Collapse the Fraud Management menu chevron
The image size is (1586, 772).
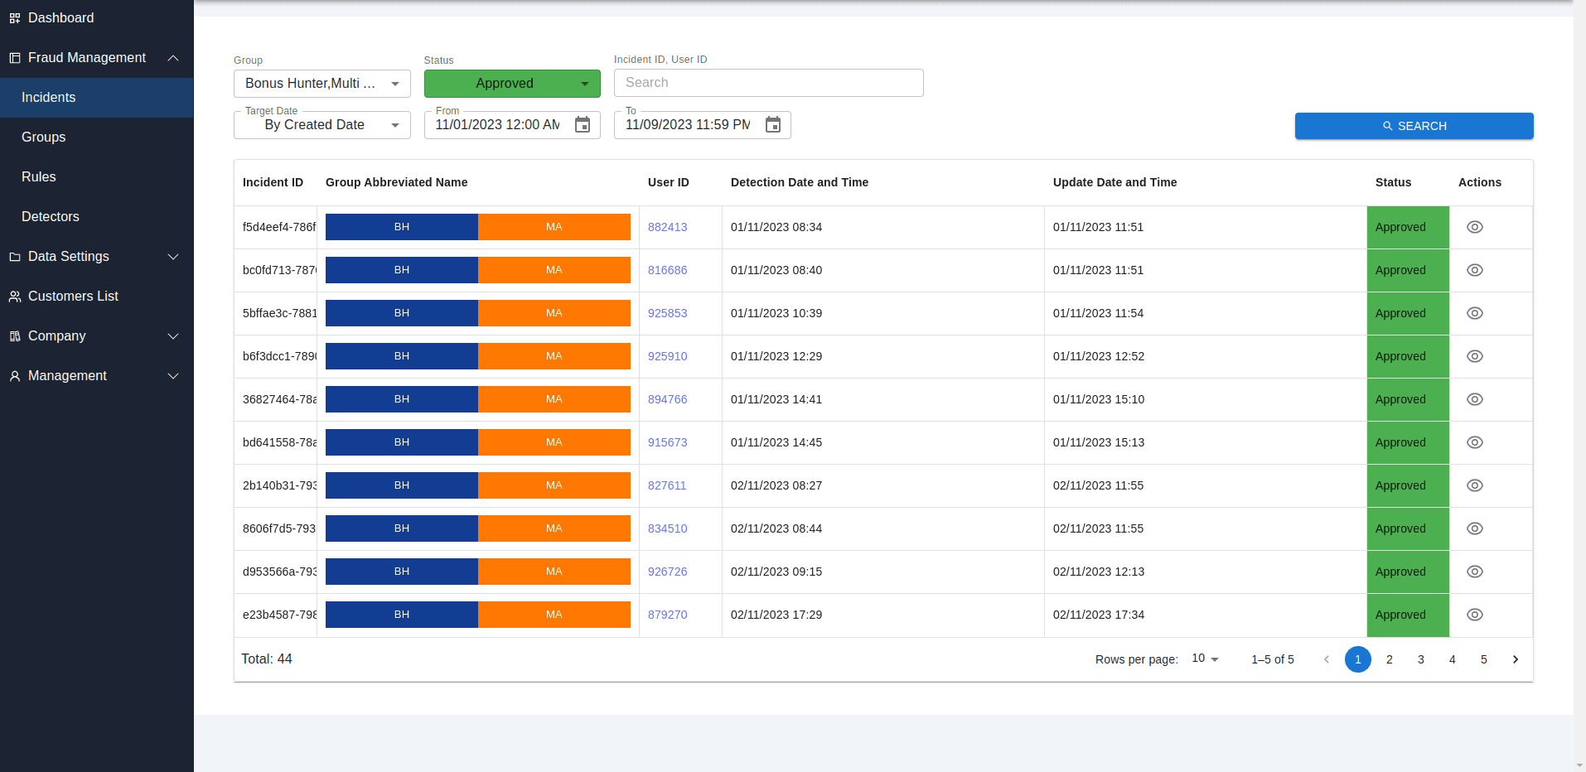click(x=173, y=58)
